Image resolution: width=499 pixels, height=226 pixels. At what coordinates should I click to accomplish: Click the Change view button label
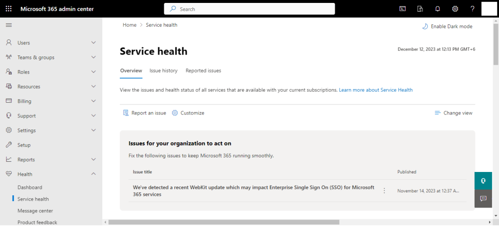pos(458,113)
